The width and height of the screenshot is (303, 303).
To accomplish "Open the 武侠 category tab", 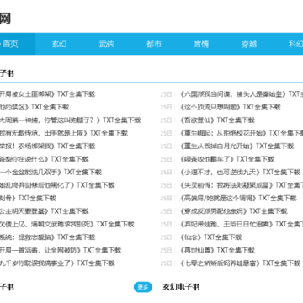I will pyautogui.click(x=107, y=44).
